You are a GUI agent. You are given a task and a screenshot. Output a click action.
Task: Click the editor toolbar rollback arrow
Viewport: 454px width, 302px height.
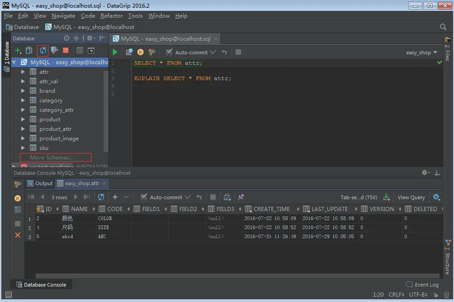224,53
